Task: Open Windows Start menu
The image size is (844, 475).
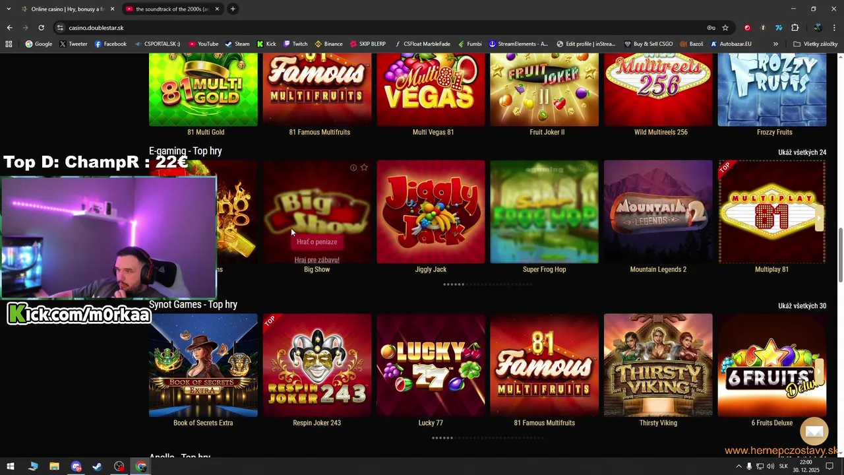Action: [x=11, y=466]
